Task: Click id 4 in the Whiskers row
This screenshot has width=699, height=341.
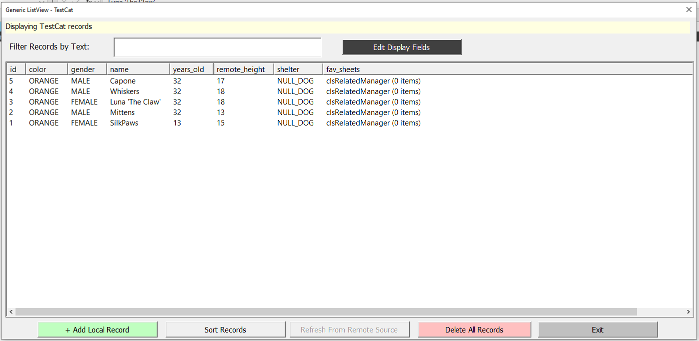Action: [12, 91]
